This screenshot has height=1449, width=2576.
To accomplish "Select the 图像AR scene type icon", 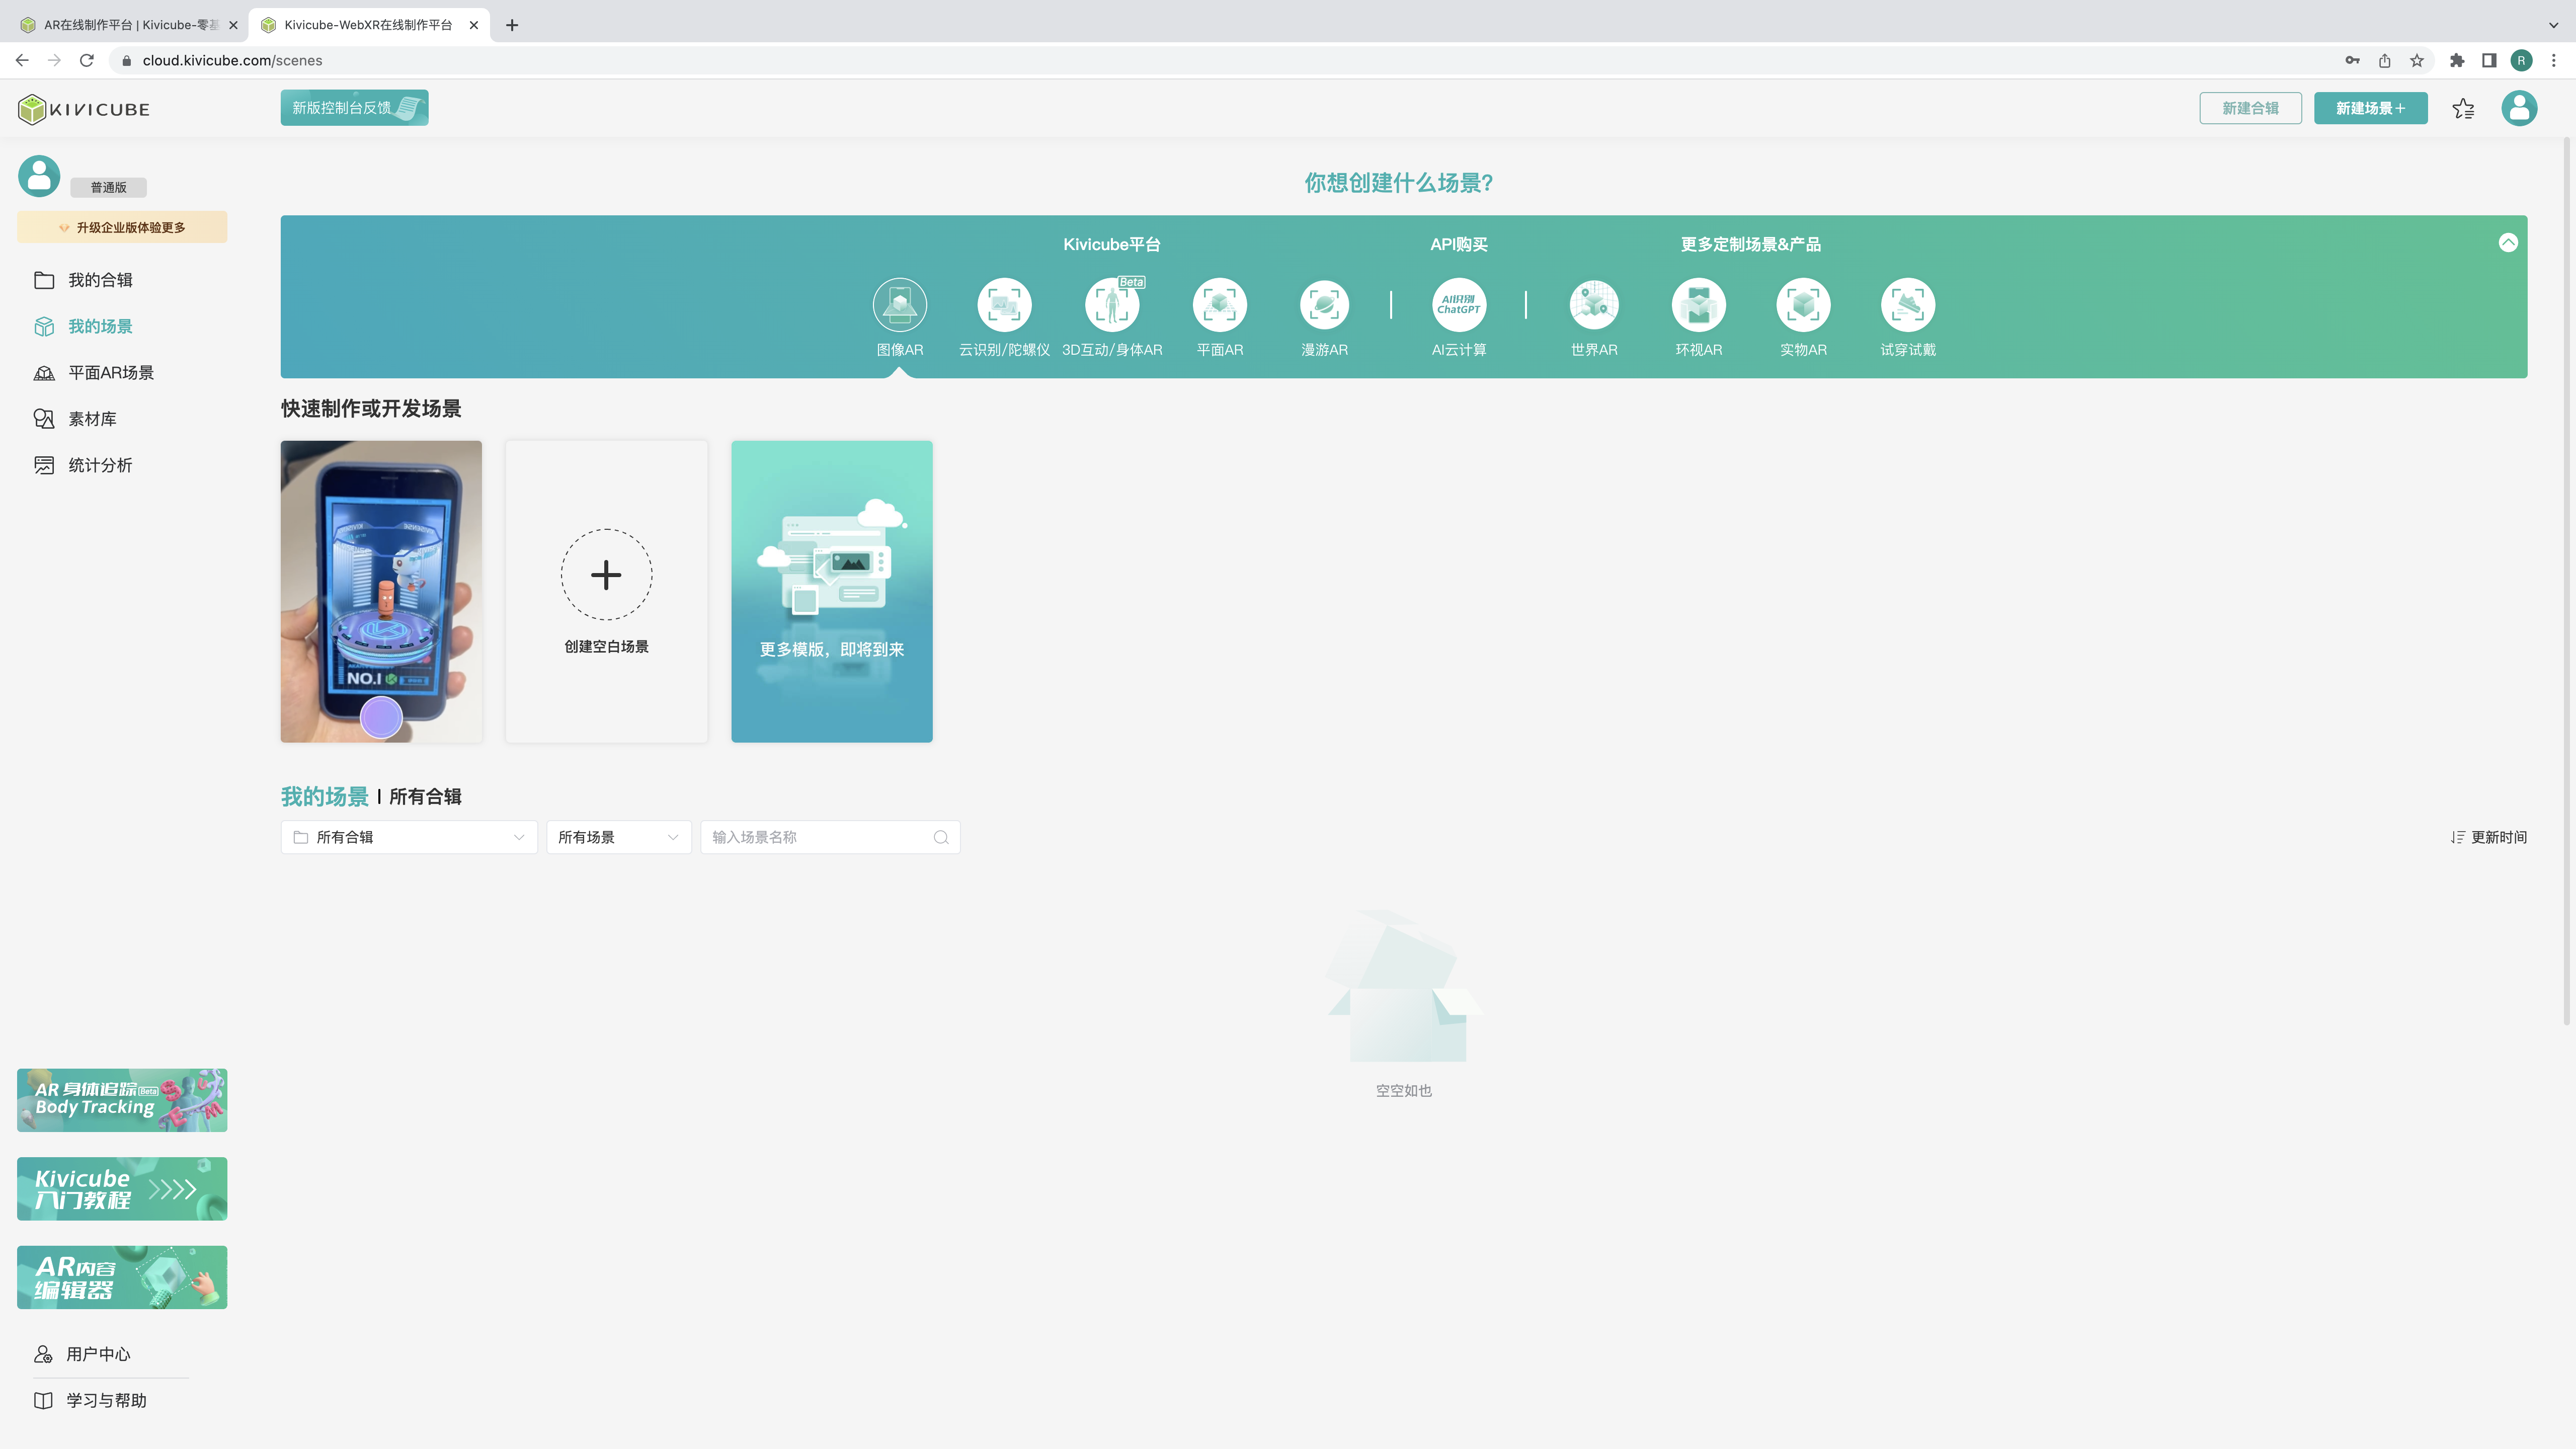I will [x=899, y=305].
